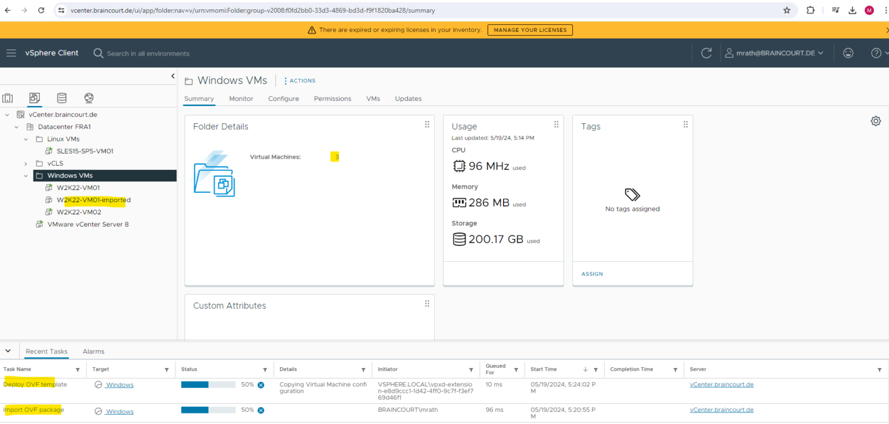The height and width of the screenshot is (424, 889).
Task: Open the Networking inventory view
Action: pos(89,98)
